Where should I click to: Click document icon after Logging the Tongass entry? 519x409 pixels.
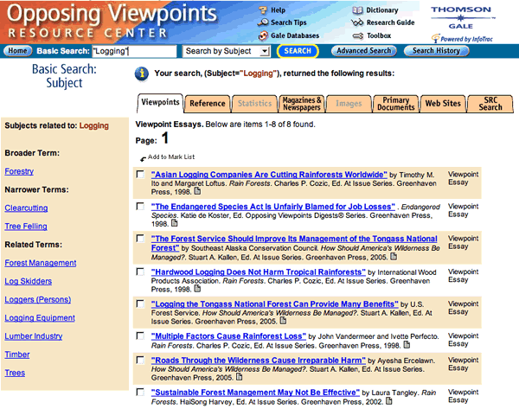pyautogui.click(x=283, y=320)
